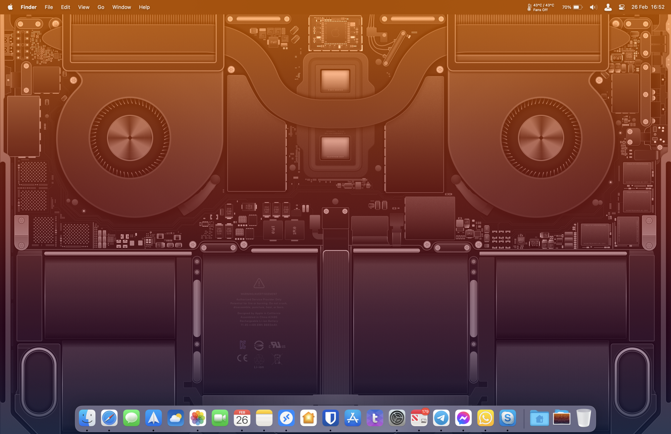Open Safari from the Dock
Image resolution: width=671 pixels, height=434 pixels.
tap(109, 418)
